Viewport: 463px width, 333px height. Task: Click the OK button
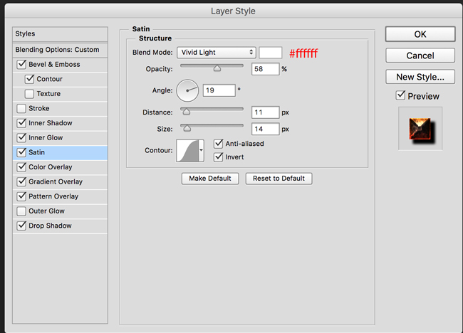pyautogui.click(x=420, y=34)
